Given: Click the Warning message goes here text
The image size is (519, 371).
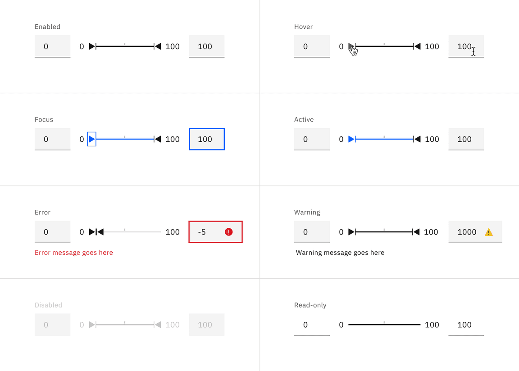Looking at the screenshot, I should click(340, 253).
